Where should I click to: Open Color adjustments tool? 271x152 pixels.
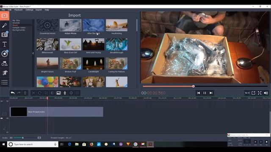click(x=52, y=93)
